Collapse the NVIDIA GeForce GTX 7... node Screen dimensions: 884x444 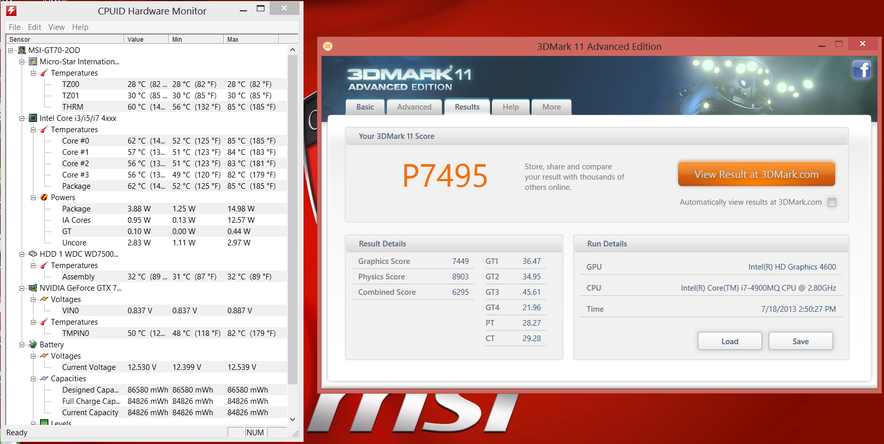(x=22, y=288)
